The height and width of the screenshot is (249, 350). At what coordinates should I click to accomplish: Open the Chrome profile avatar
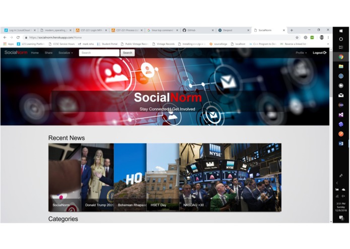pos(322,37)
